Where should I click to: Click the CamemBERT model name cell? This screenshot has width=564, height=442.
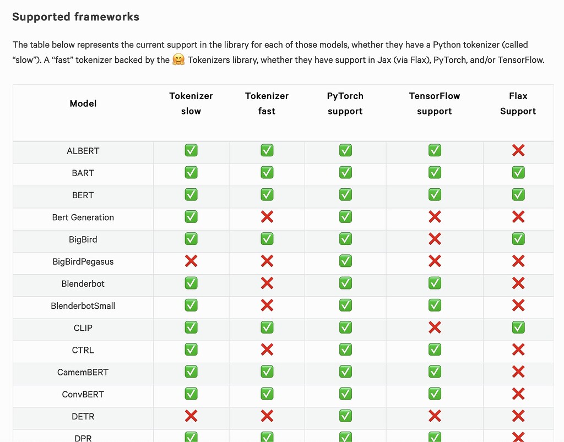(x=83, y=372)
